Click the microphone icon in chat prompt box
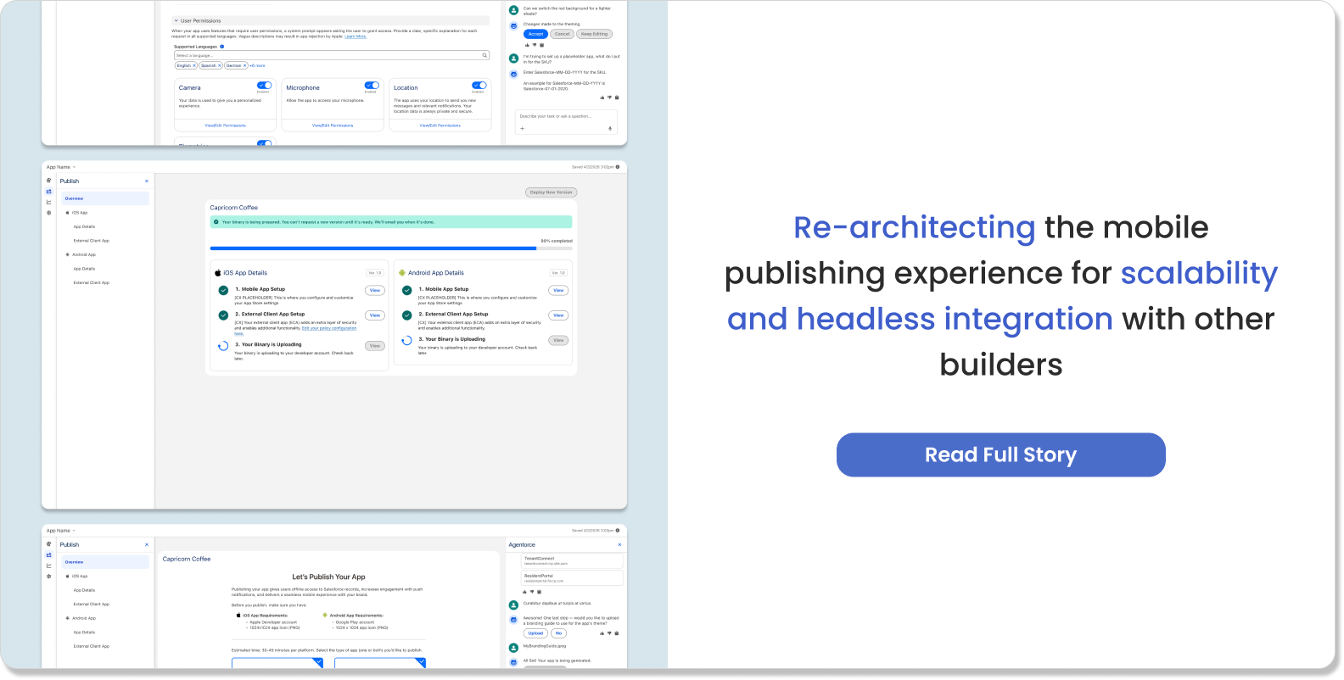The image size is (1344, 680). coord(610,129)
